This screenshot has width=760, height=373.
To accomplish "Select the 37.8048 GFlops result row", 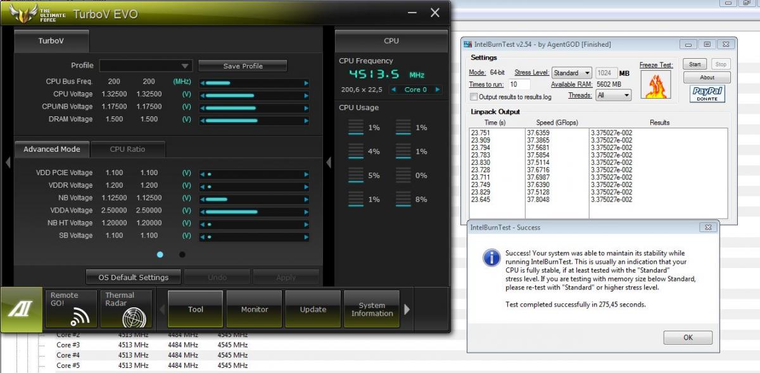I will pyautogui.click(x=598, y=200).
